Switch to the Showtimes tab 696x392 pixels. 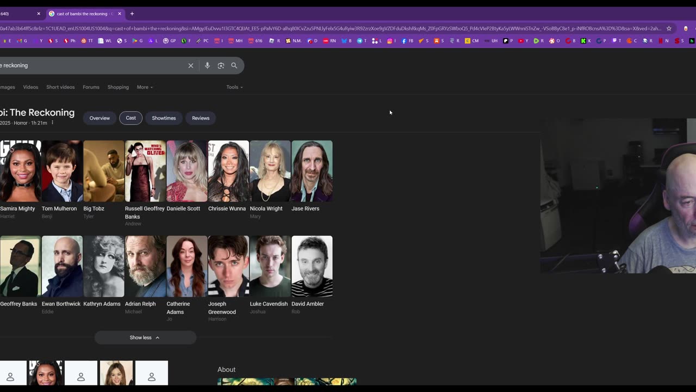[x=164, y=118]
